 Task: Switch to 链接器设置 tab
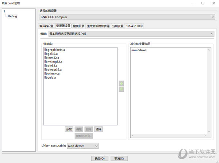coord(63,26)
